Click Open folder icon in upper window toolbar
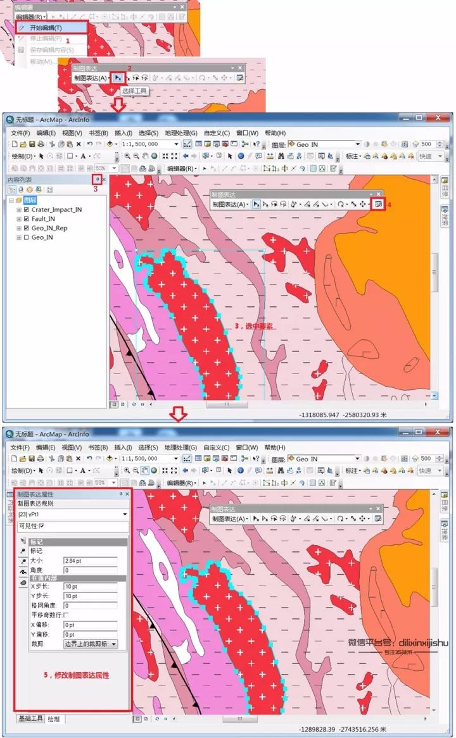Viewport: 456px width, 738px height. [x=23, y=144]
